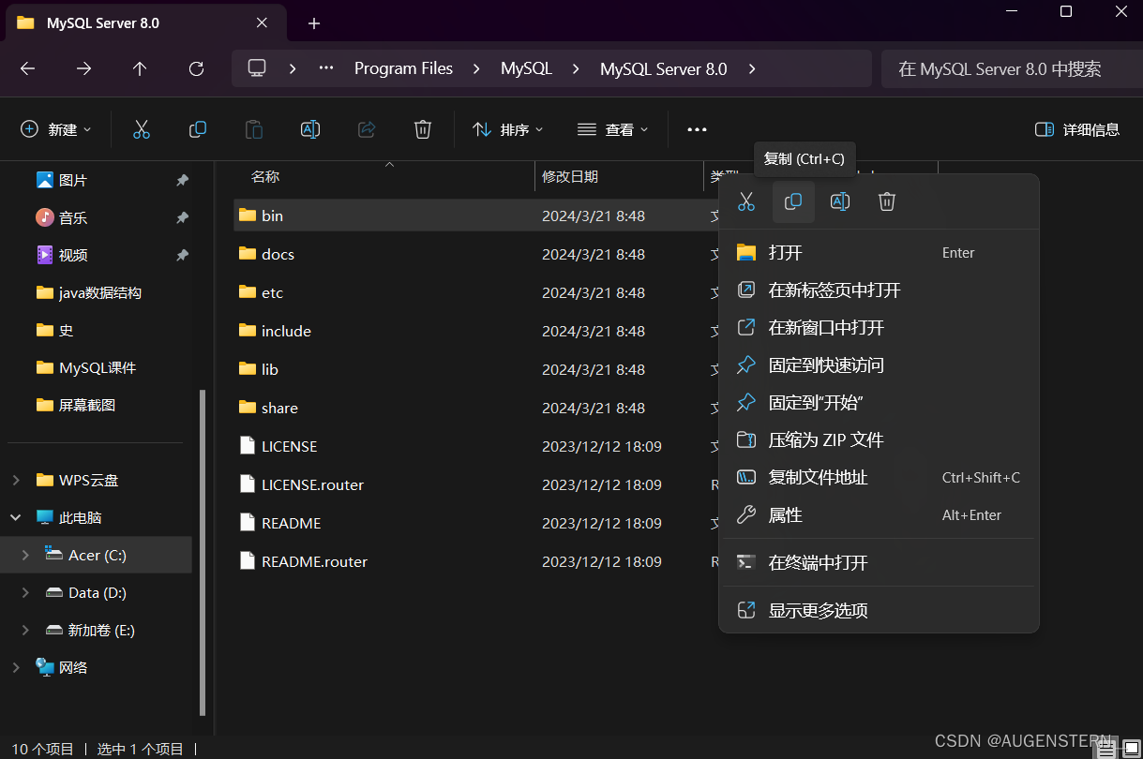Click the Paste icon in the toolbar

tap(254, 129)
